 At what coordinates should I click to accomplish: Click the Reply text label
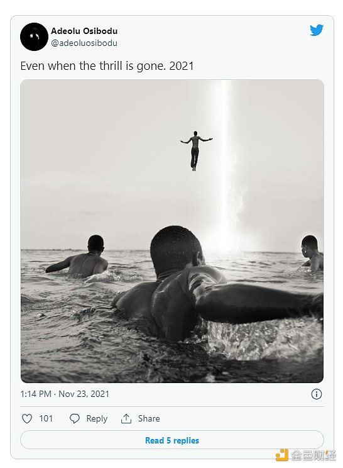97,419
